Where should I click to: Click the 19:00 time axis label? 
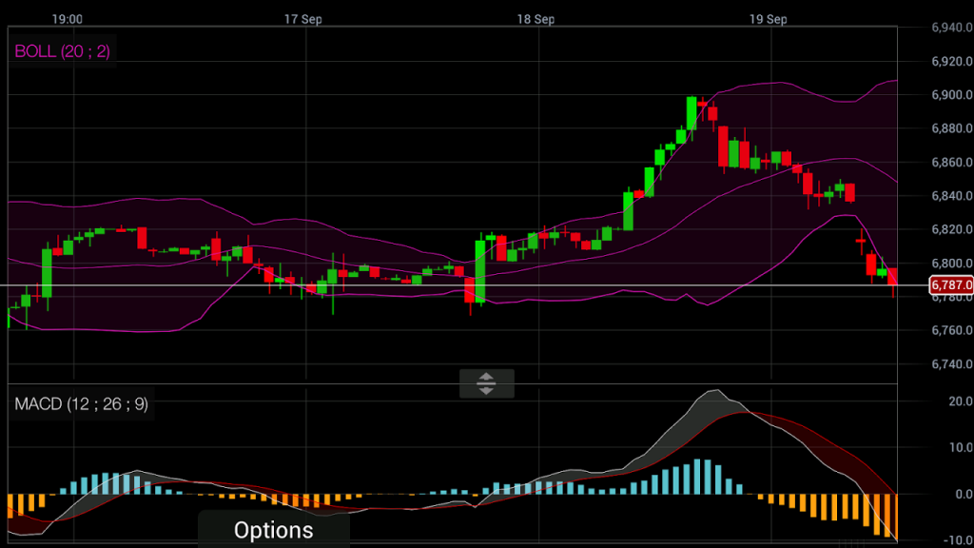click(68, 19)
